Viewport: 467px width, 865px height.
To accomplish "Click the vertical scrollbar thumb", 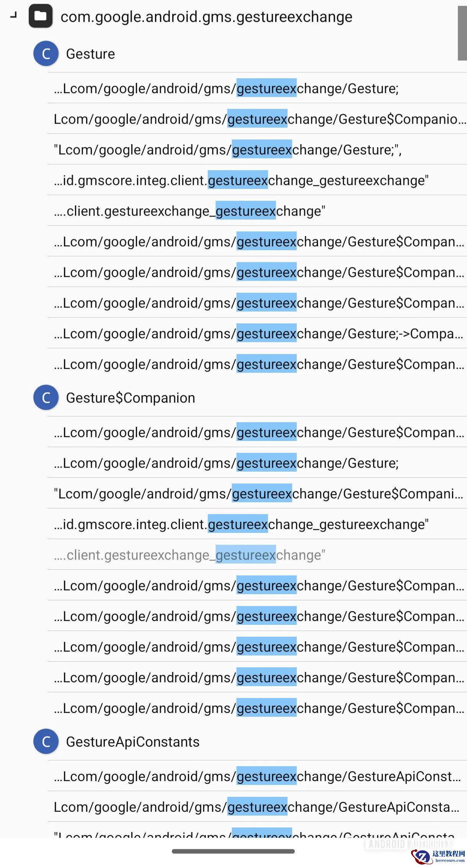I will pos(462,33).
